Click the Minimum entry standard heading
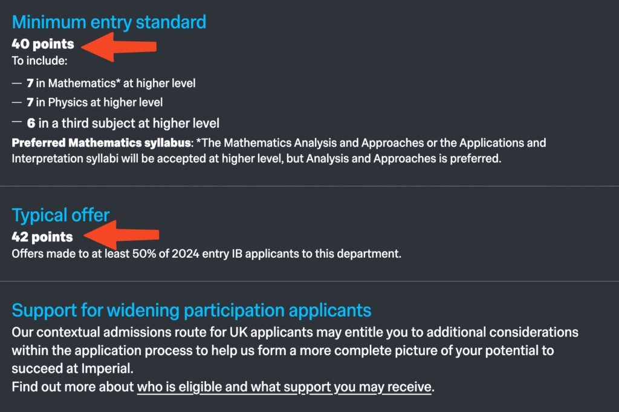Image resolution: width=619 pixels, height=412 pixels. point(109,22)
